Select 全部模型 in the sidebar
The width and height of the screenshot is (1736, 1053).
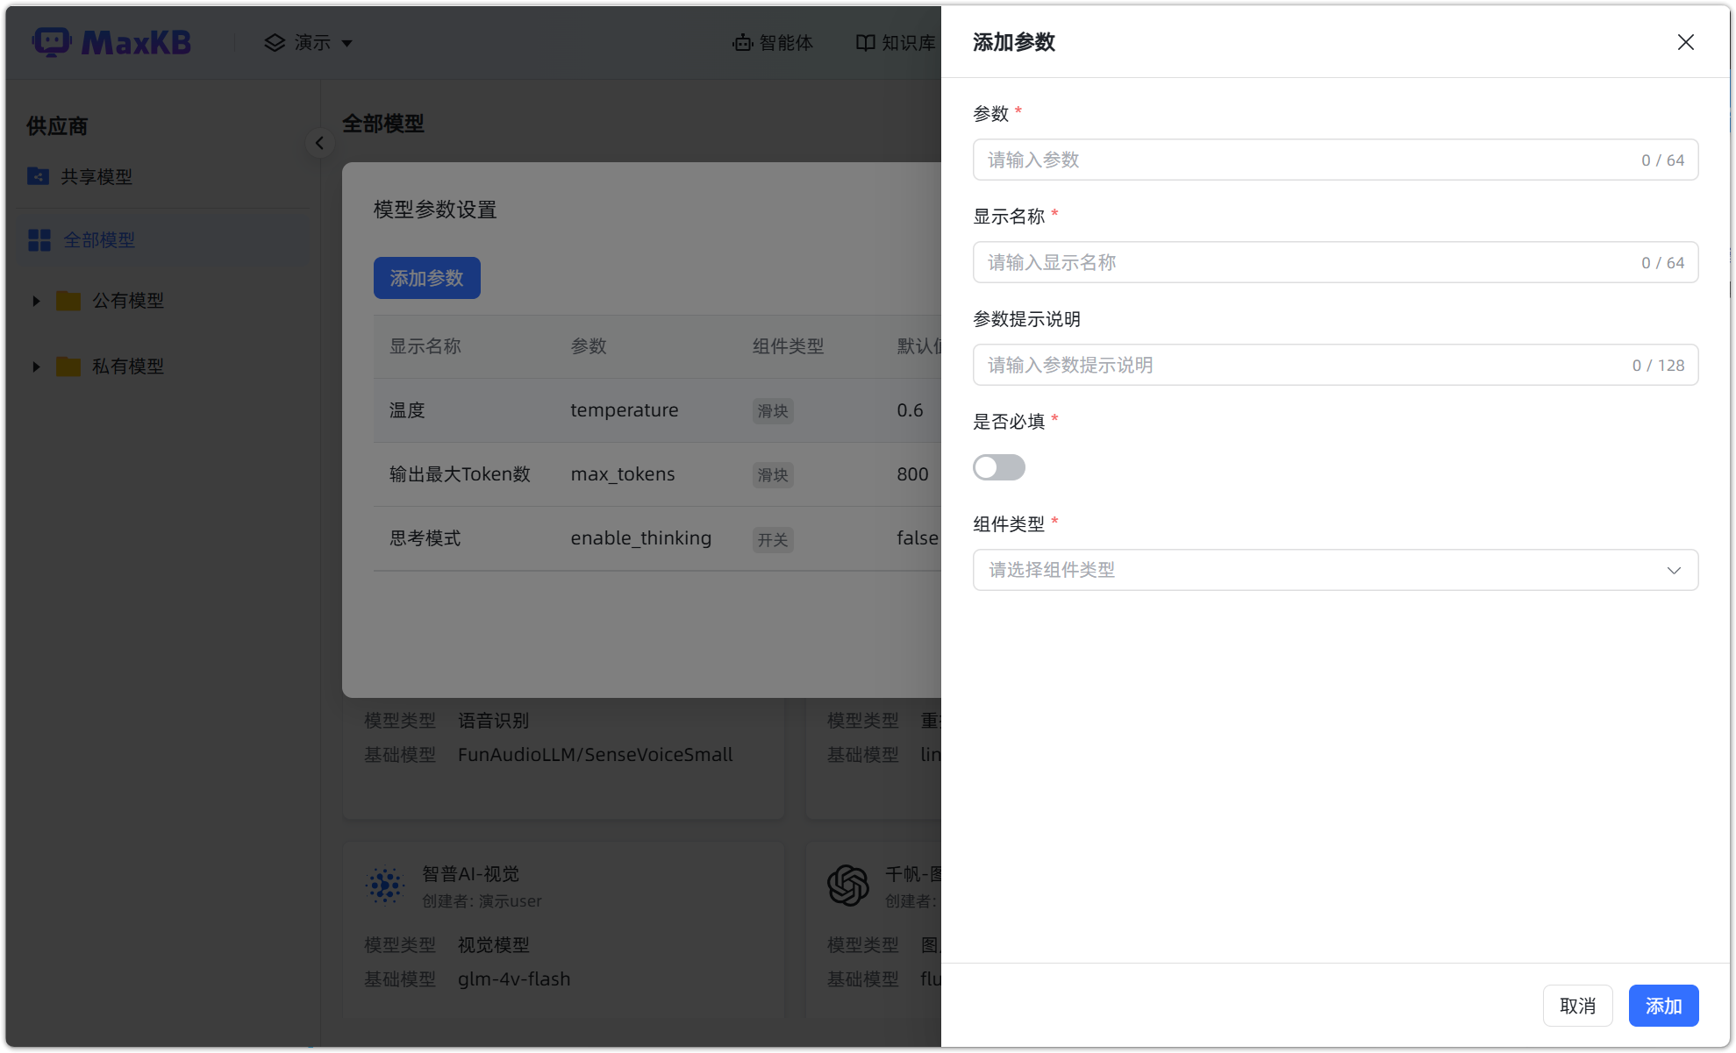click(99, 239)
